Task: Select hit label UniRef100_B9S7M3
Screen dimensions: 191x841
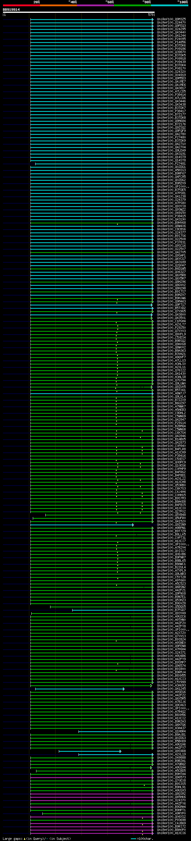Action: (171, 498)
